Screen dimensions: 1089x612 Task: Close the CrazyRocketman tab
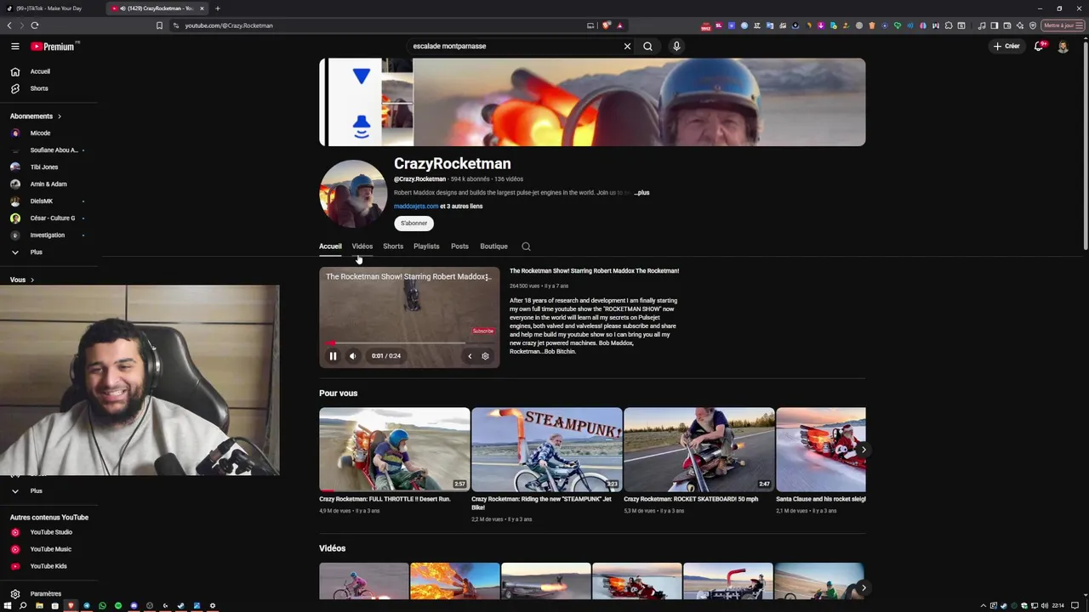click(202, 8)
